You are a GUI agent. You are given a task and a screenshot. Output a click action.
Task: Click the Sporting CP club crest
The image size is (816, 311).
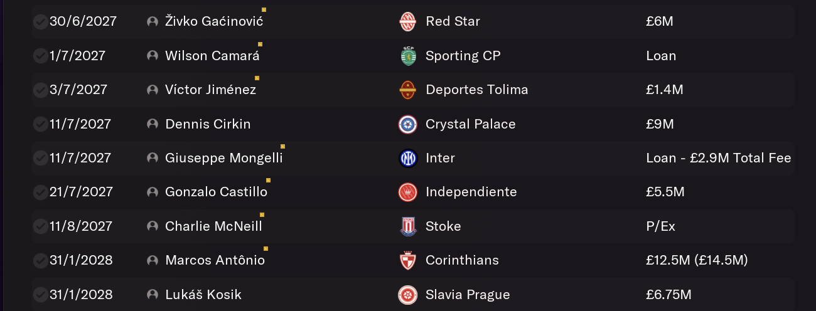[408, 56]
